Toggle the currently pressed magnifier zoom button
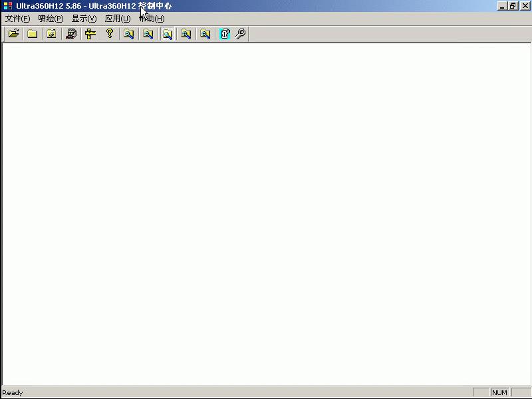This screenshot has width=532, height=399. pos(168,34)
